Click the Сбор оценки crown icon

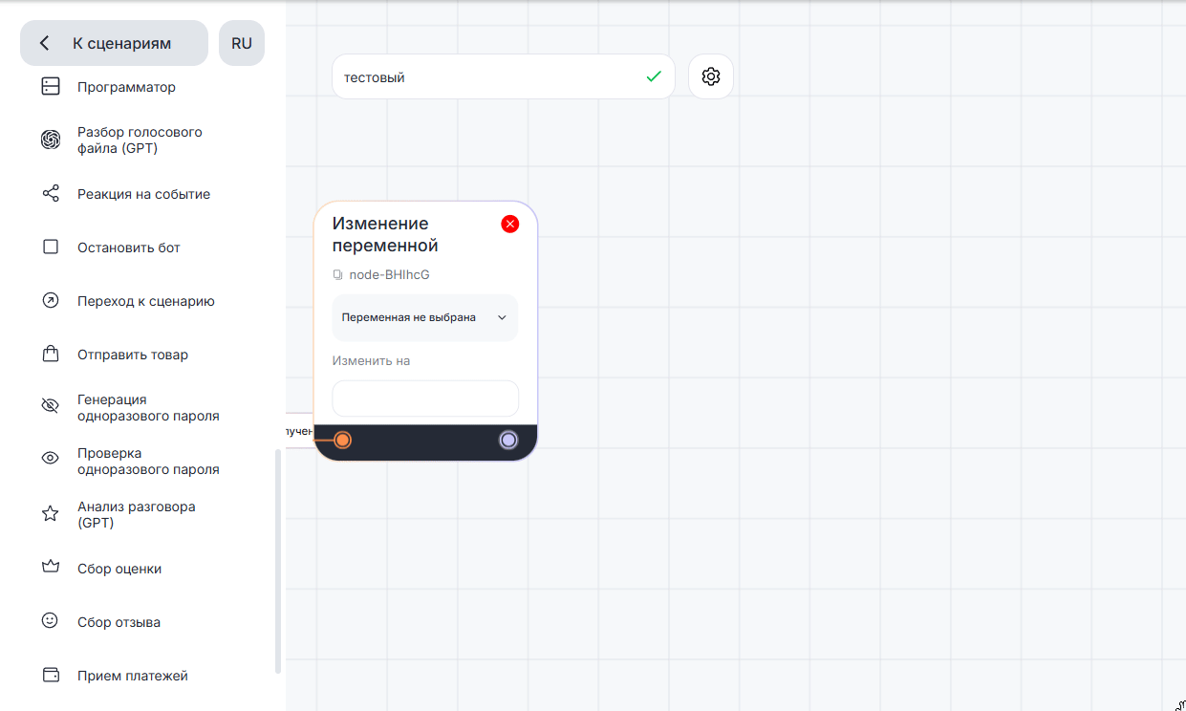click(x=51, y=568)
